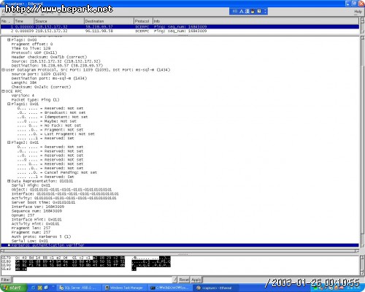Switch to the C:\WINDOWS command prompt taskbar button
This screenshot has width=365, height=292.
[169, 288]
